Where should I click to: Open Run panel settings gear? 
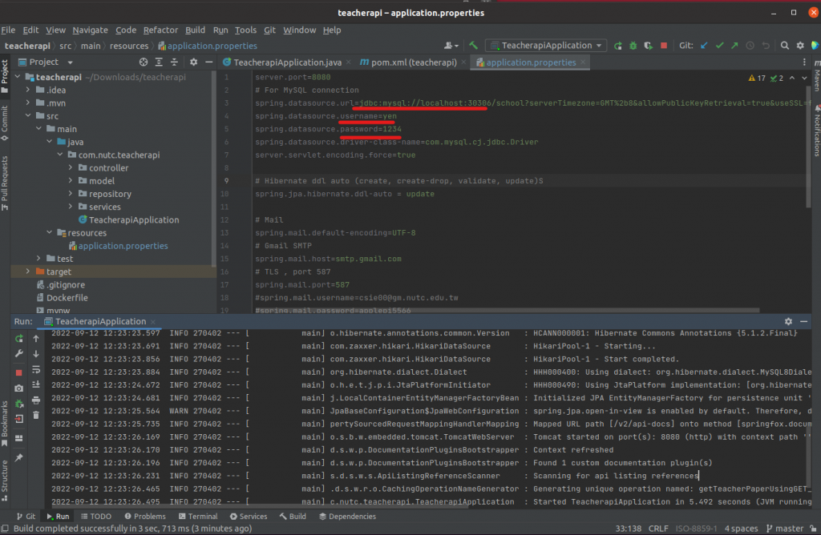tap(788, 321)
